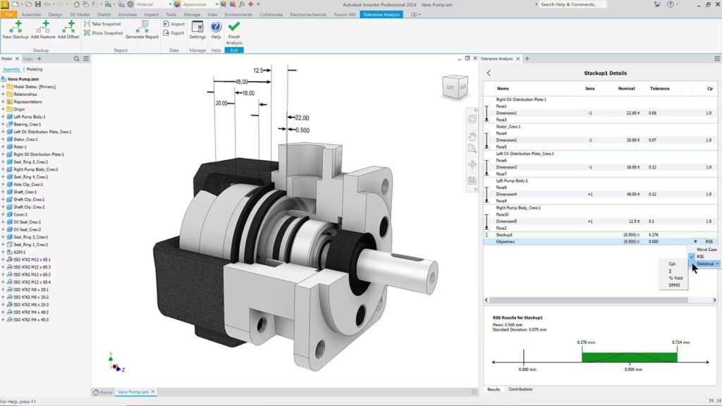Screen dimensions: 722x406
Task: Switch to the Tolerance Analysis ribbon tab
Action: (x=381, y=13)
